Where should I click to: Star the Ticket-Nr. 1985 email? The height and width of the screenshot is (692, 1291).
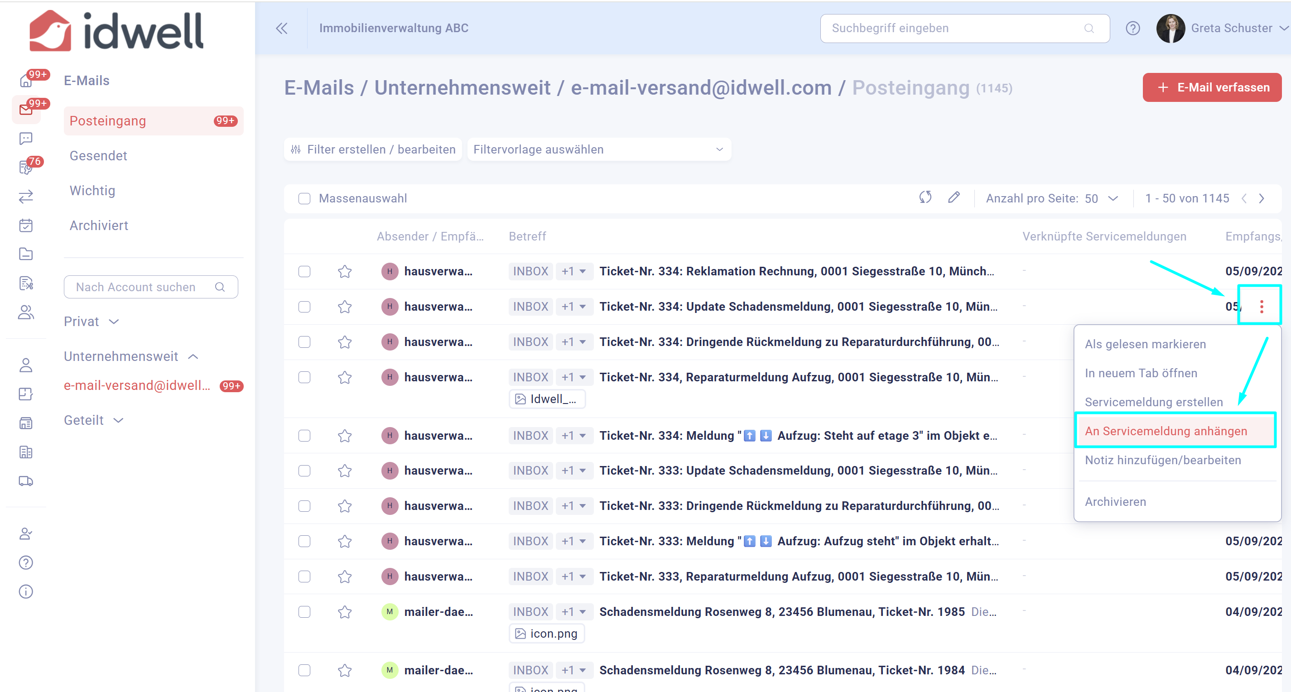coord(345,612)
